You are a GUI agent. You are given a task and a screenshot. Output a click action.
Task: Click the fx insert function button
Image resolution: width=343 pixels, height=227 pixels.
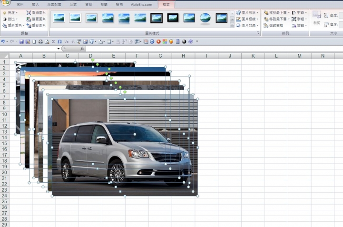pos(82,49)
